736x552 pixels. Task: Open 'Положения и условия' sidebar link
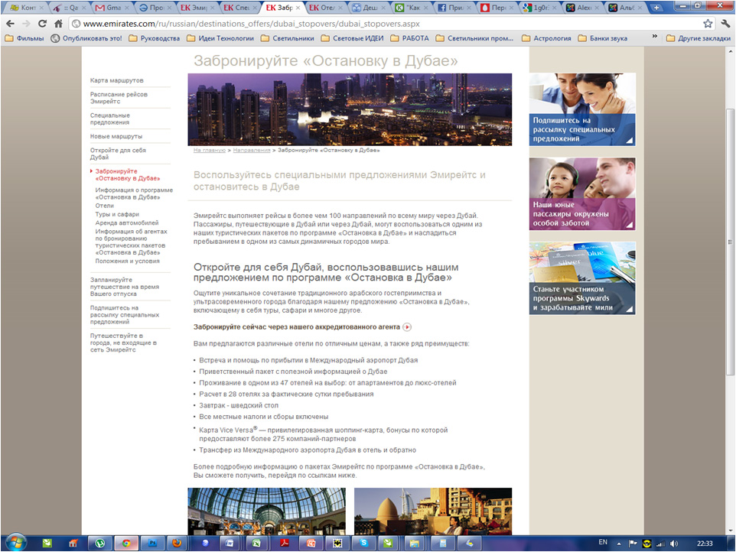(127, 261)
